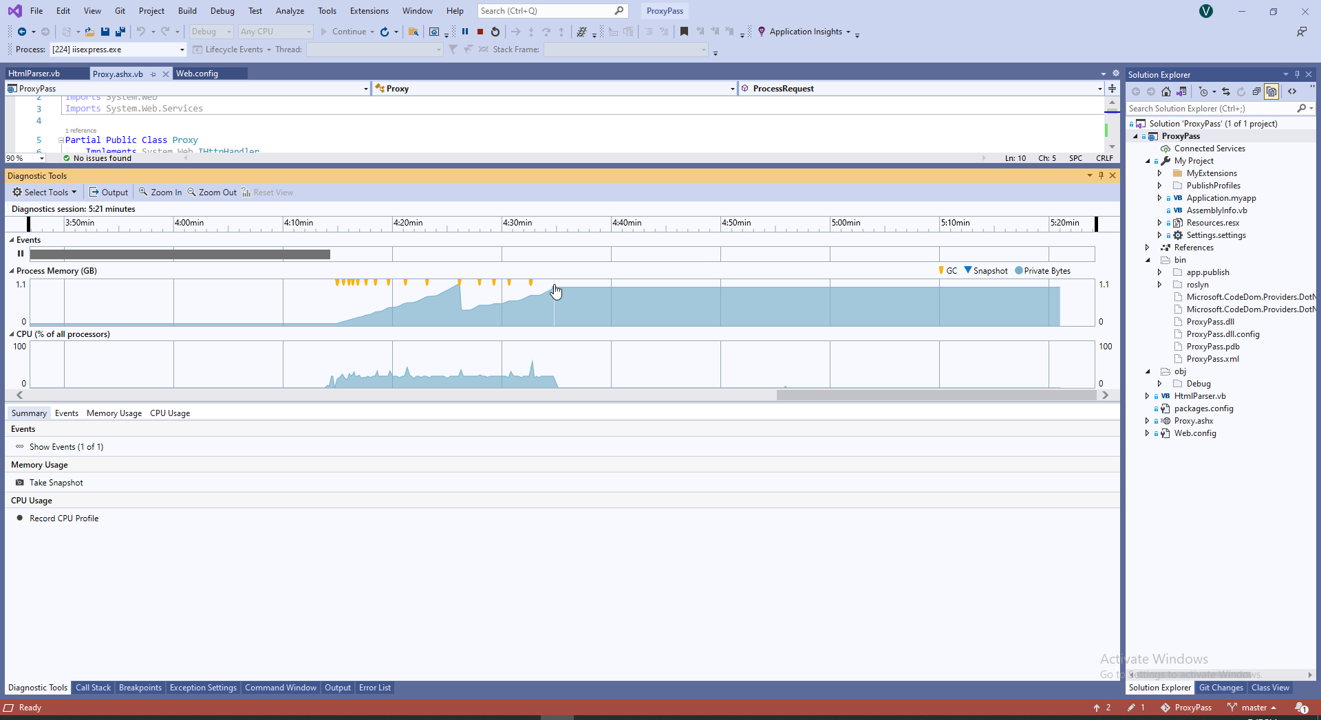Click the Solution Explorer search magnifier icon
1321x720 pixels.
(x=1301, y=109)
